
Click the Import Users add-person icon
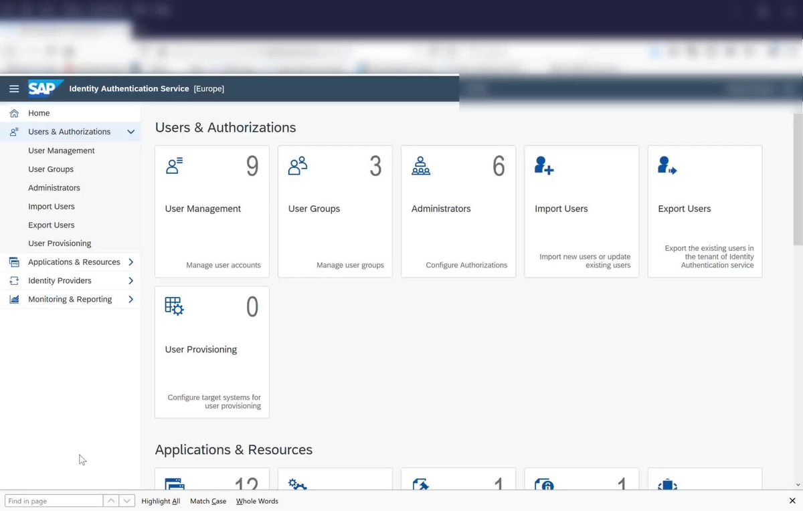(x=543, y=166)
